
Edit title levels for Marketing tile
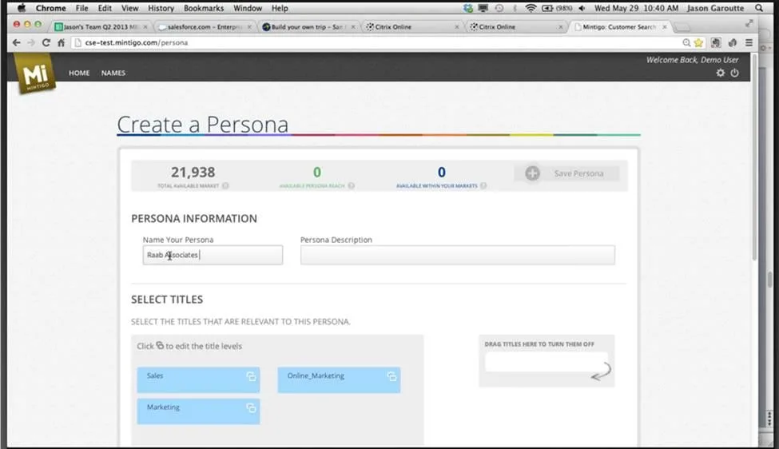point(252,407)
